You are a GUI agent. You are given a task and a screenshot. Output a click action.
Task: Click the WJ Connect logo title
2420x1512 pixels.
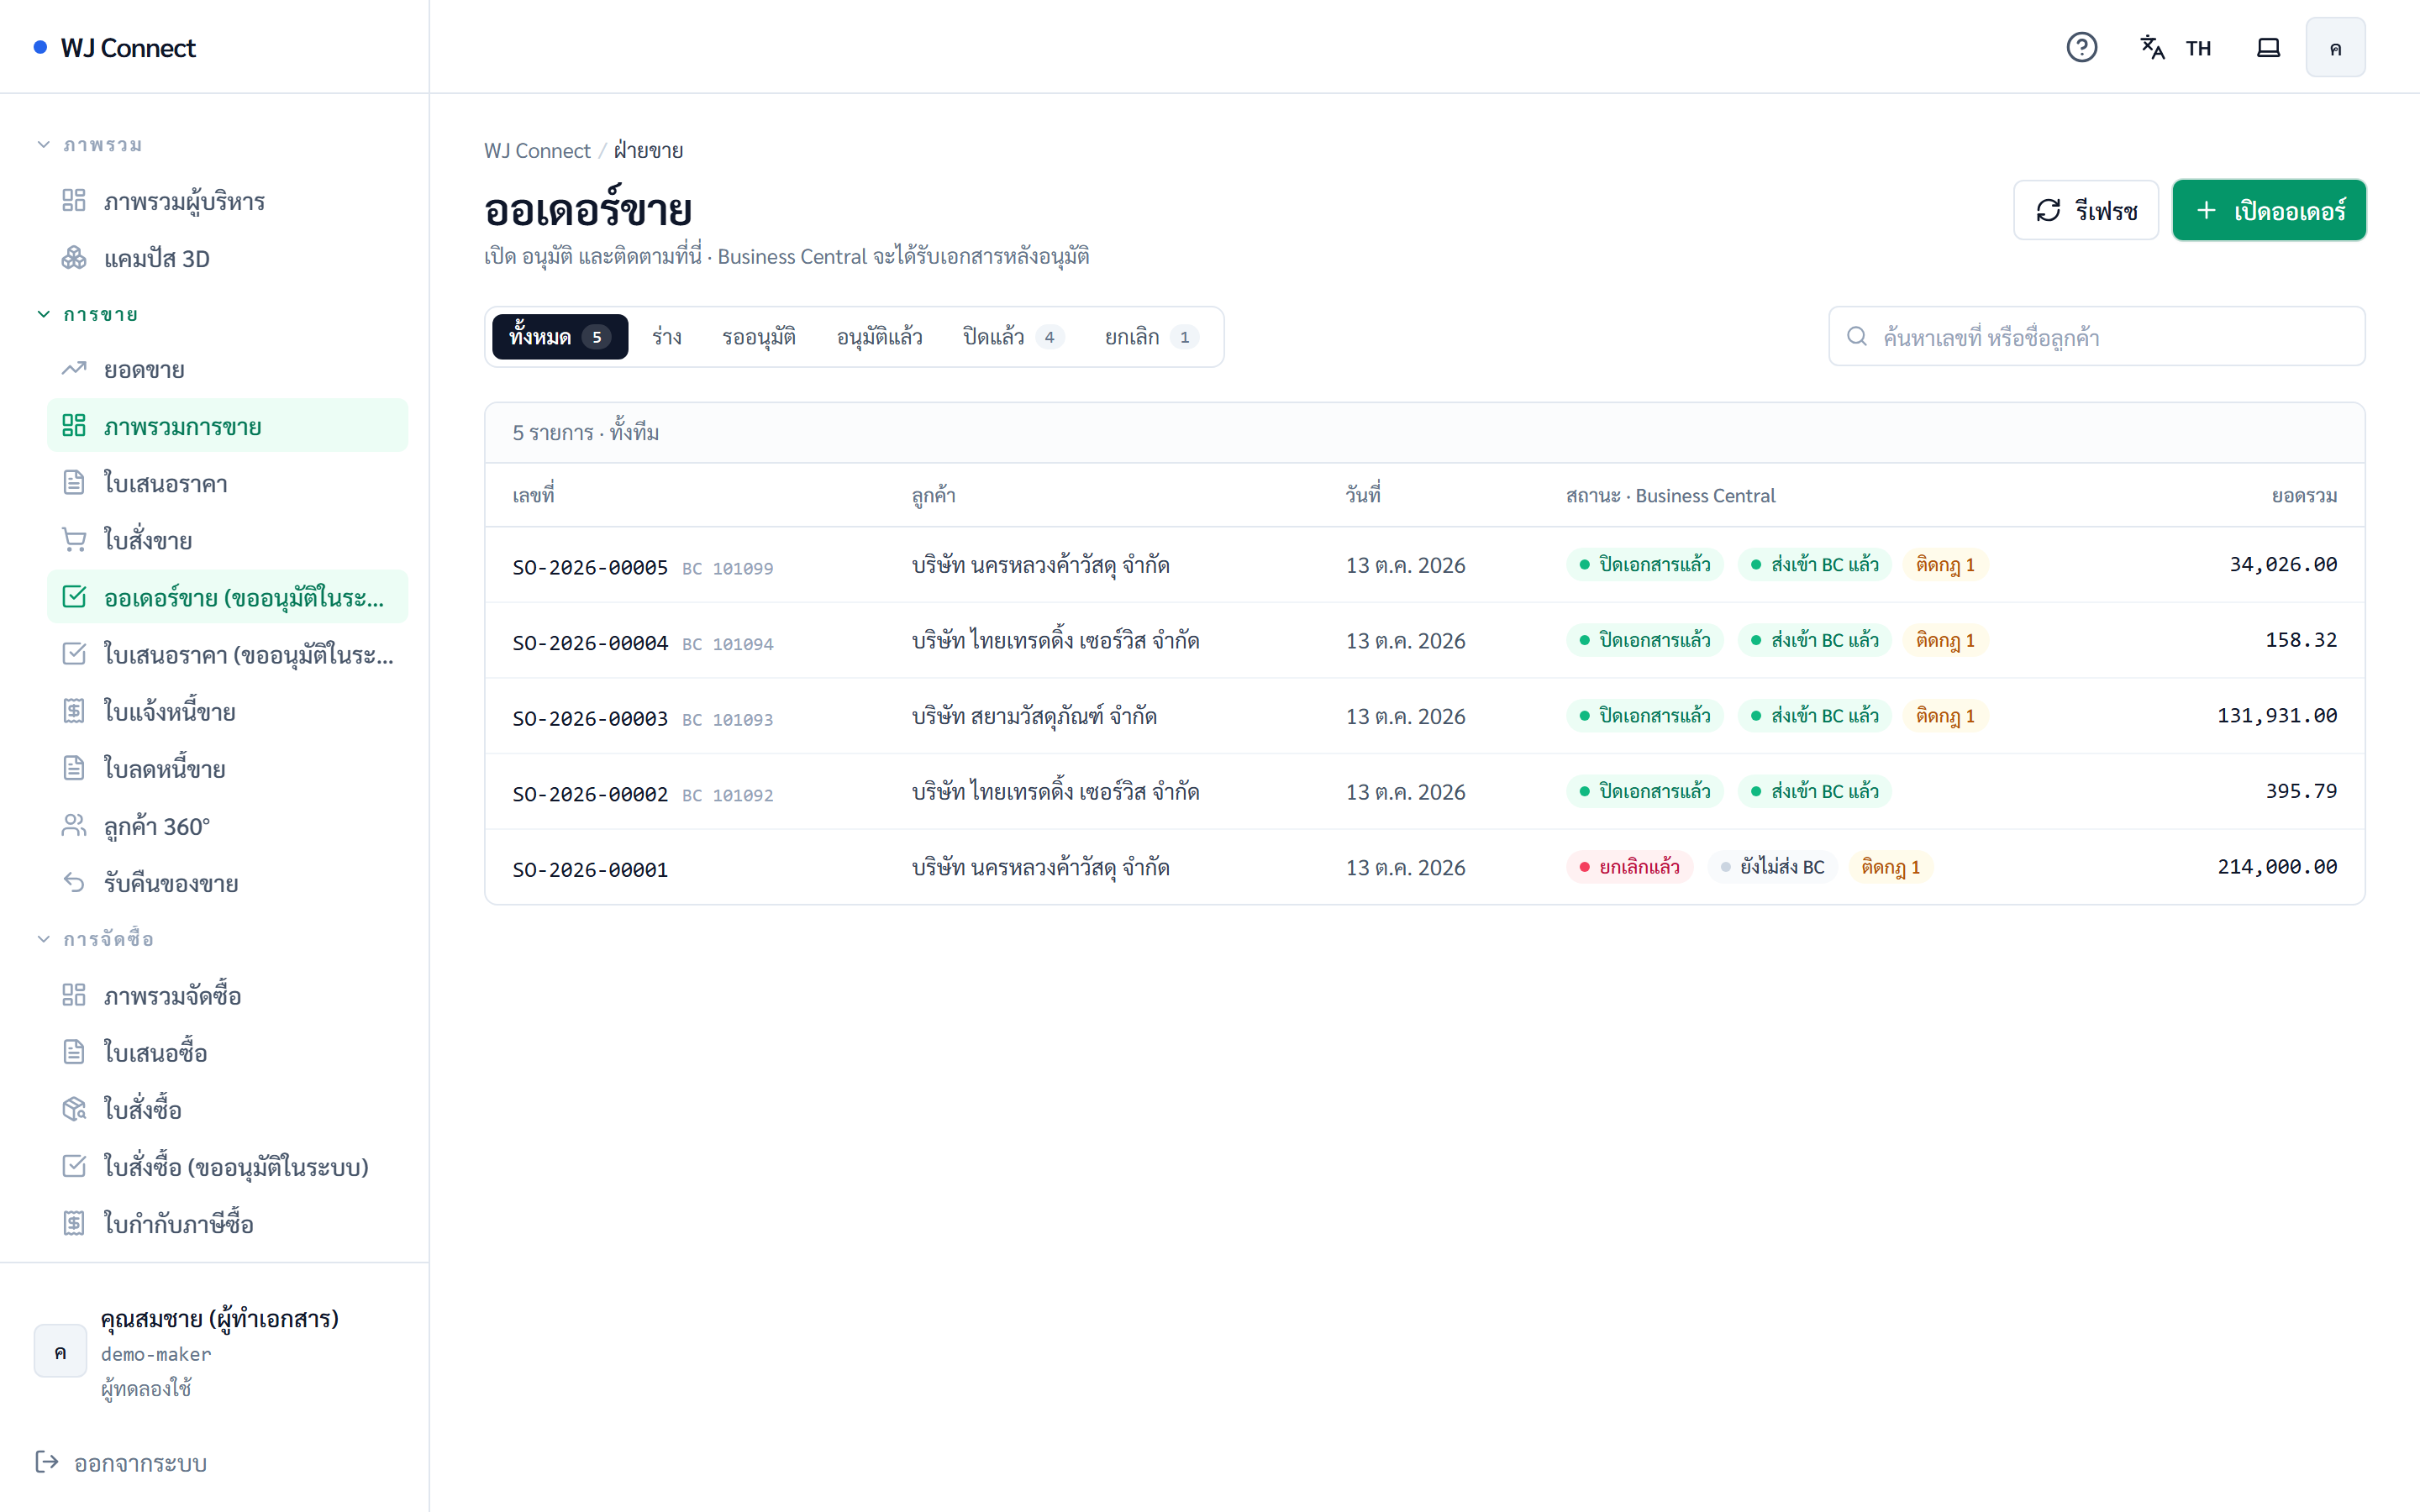click(x=128, y=47)
